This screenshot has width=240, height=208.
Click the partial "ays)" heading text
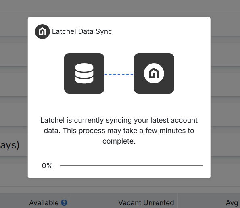pyautogui.click(x=10, y=145)
